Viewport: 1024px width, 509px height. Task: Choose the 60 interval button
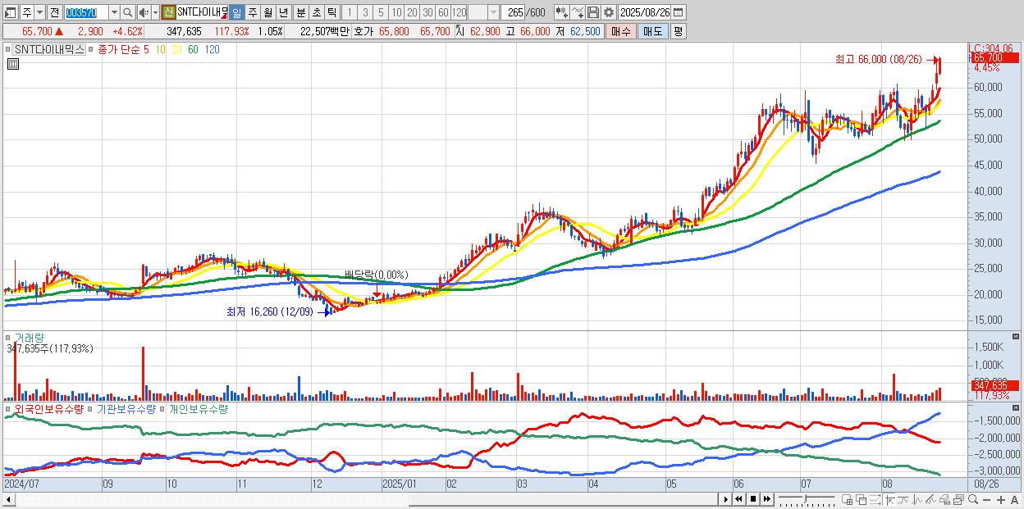443,12
